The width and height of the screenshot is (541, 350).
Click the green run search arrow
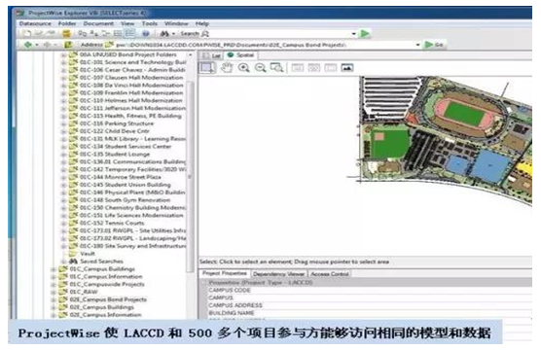coord(365,33)
